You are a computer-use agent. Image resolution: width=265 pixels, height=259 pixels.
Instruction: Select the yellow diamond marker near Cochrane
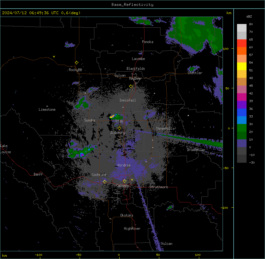point(105,181)
